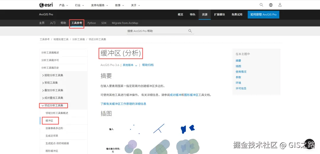Jump to 摘要 in the topic list

[238, 61]
